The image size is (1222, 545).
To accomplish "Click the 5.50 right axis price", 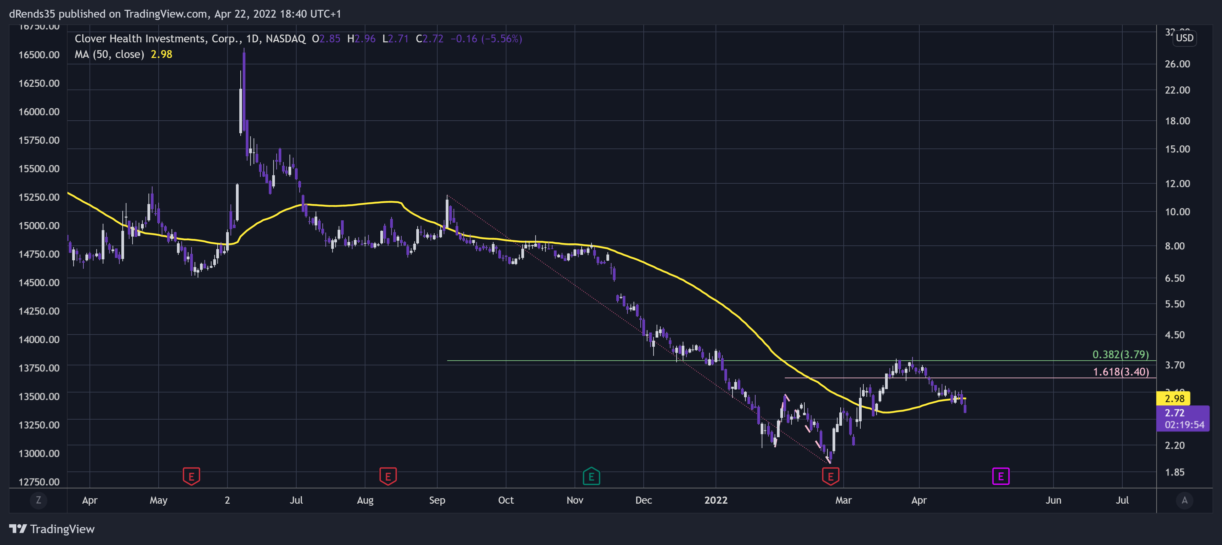I will click(x=1175, y=304).
